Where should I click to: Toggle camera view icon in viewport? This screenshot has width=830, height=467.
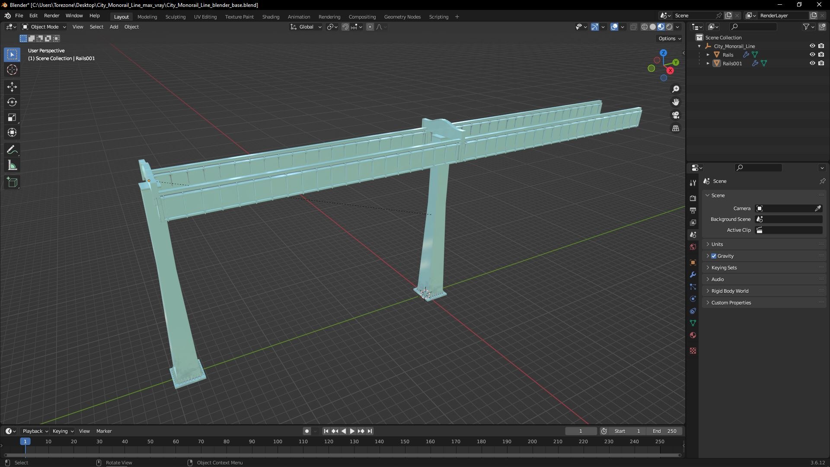(x=676, y=115)
